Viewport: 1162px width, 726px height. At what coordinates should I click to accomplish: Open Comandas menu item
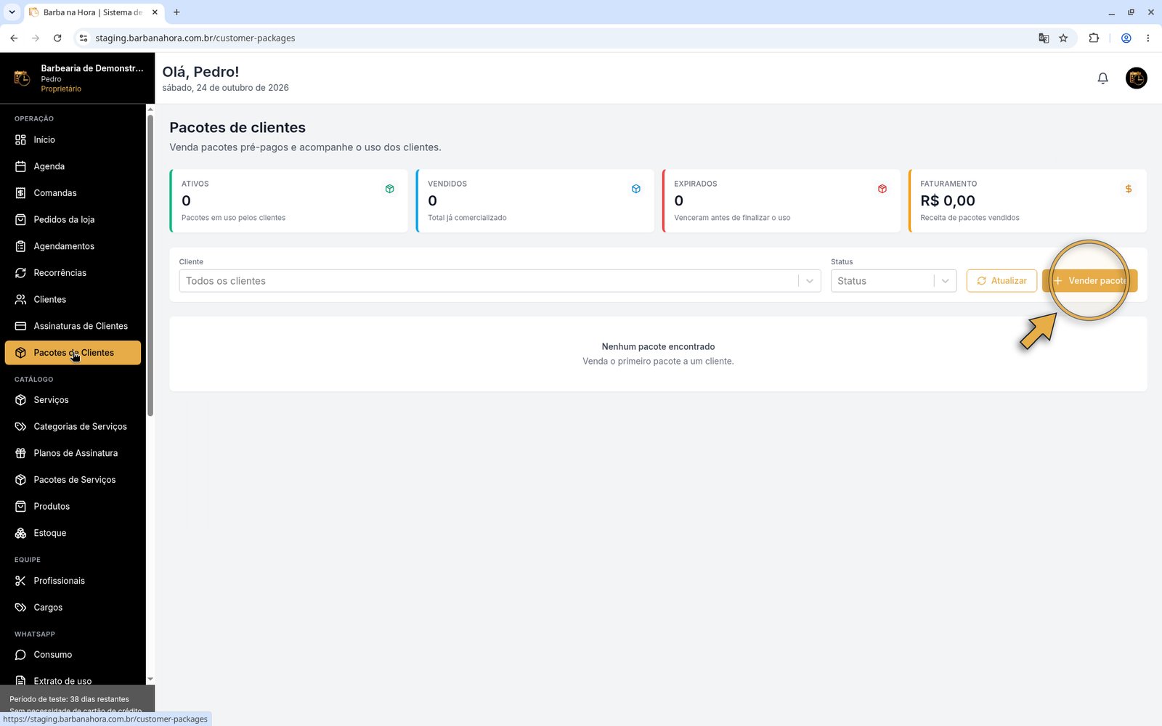pyautogui.click(x=73, y=193)
